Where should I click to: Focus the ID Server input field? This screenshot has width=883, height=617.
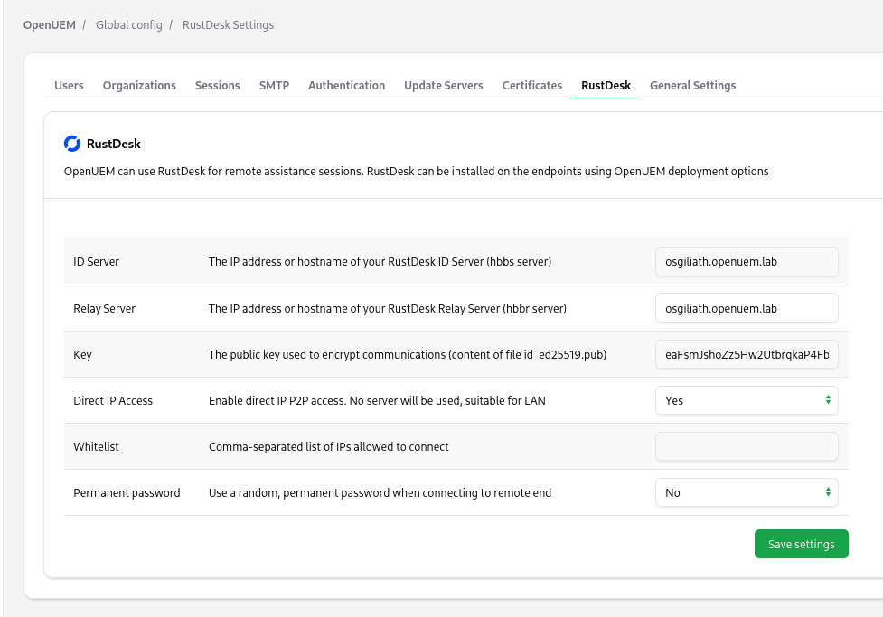[x=746, y=262]
